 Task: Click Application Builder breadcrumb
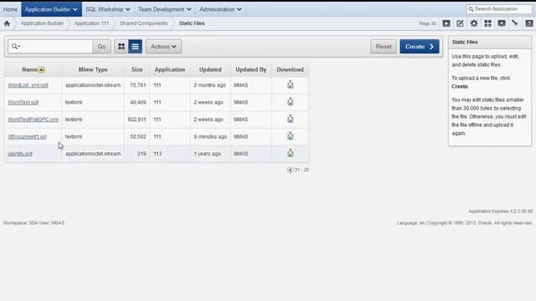[x=42, y=23]
